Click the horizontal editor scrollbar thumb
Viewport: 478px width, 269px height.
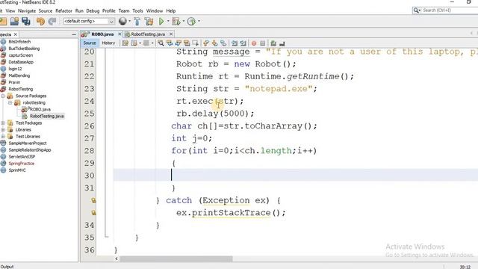(176, 259)
